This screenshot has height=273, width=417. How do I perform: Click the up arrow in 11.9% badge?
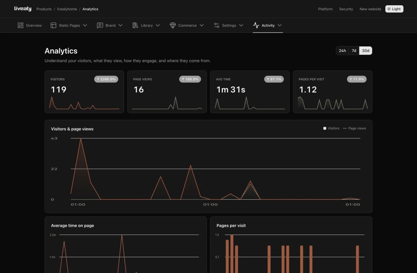[351, 79]
